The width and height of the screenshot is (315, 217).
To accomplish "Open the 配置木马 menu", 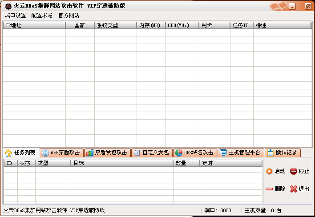I will 42,16.
